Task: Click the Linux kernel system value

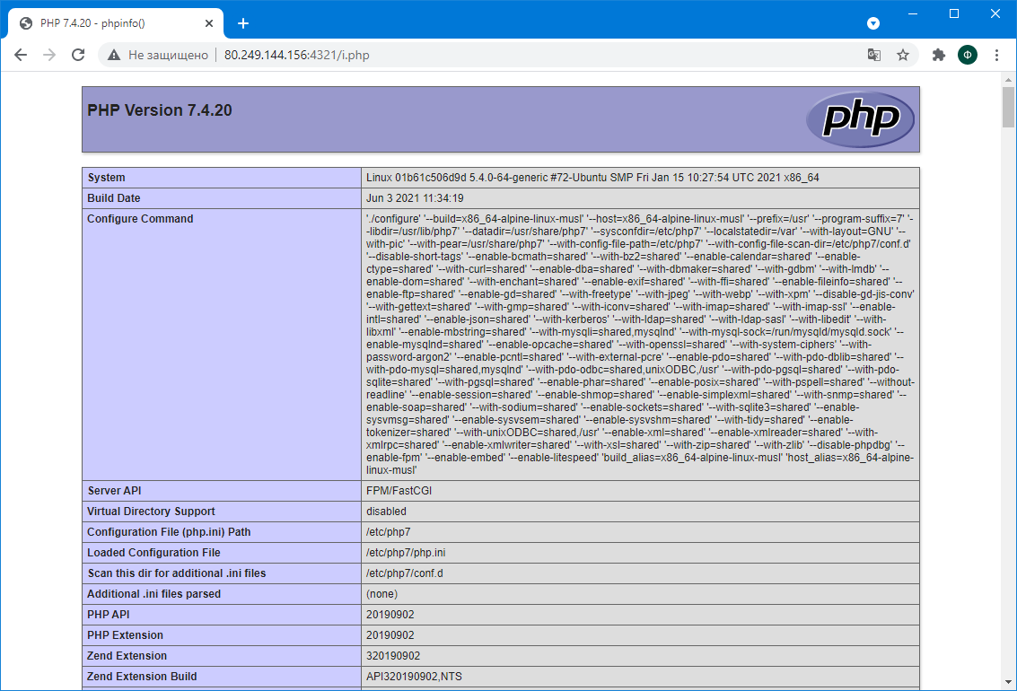Action: click(x=592, y=178)
